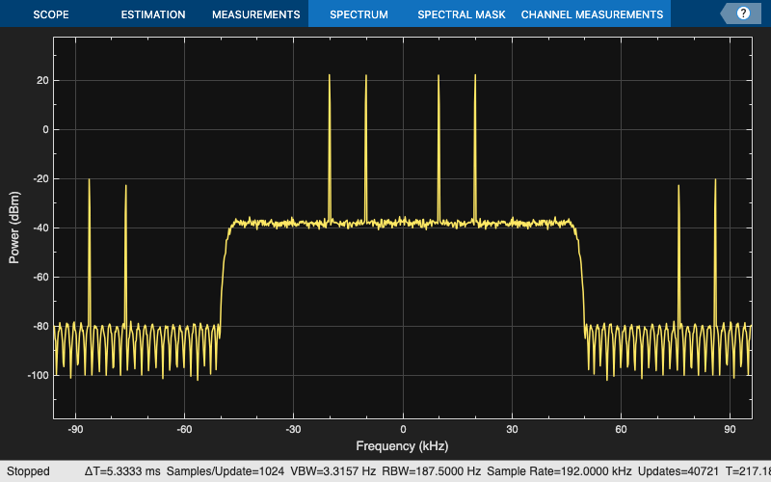Click the 'Frequency (kHz)' axis label

point(402,446)
